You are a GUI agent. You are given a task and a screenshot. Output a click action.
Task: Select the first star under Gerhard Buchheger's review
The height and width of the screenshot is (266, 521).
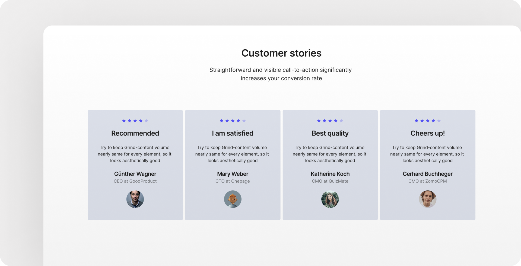coord(417,121)
